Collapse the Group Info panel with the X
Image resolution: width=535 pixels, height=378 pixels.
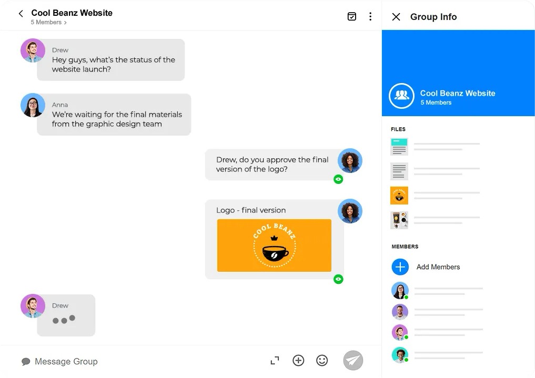(x=396, y=17)
